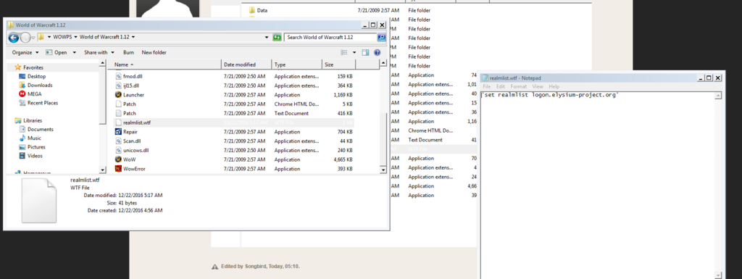
Task: Click the search magnifier icon in Explorer
Action: pyautogui.click(x=381, y=37)
